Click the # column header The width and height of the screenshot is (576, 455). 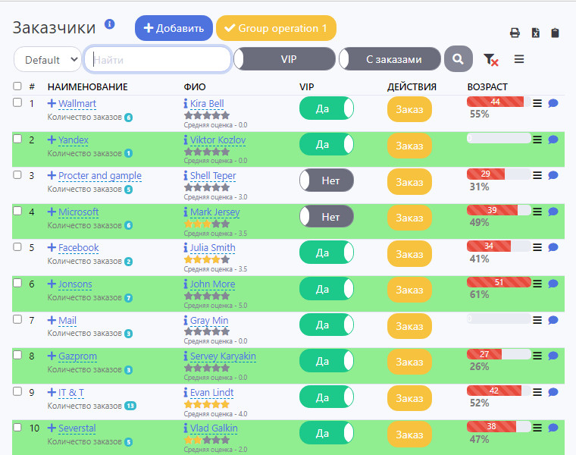point(32,87)
